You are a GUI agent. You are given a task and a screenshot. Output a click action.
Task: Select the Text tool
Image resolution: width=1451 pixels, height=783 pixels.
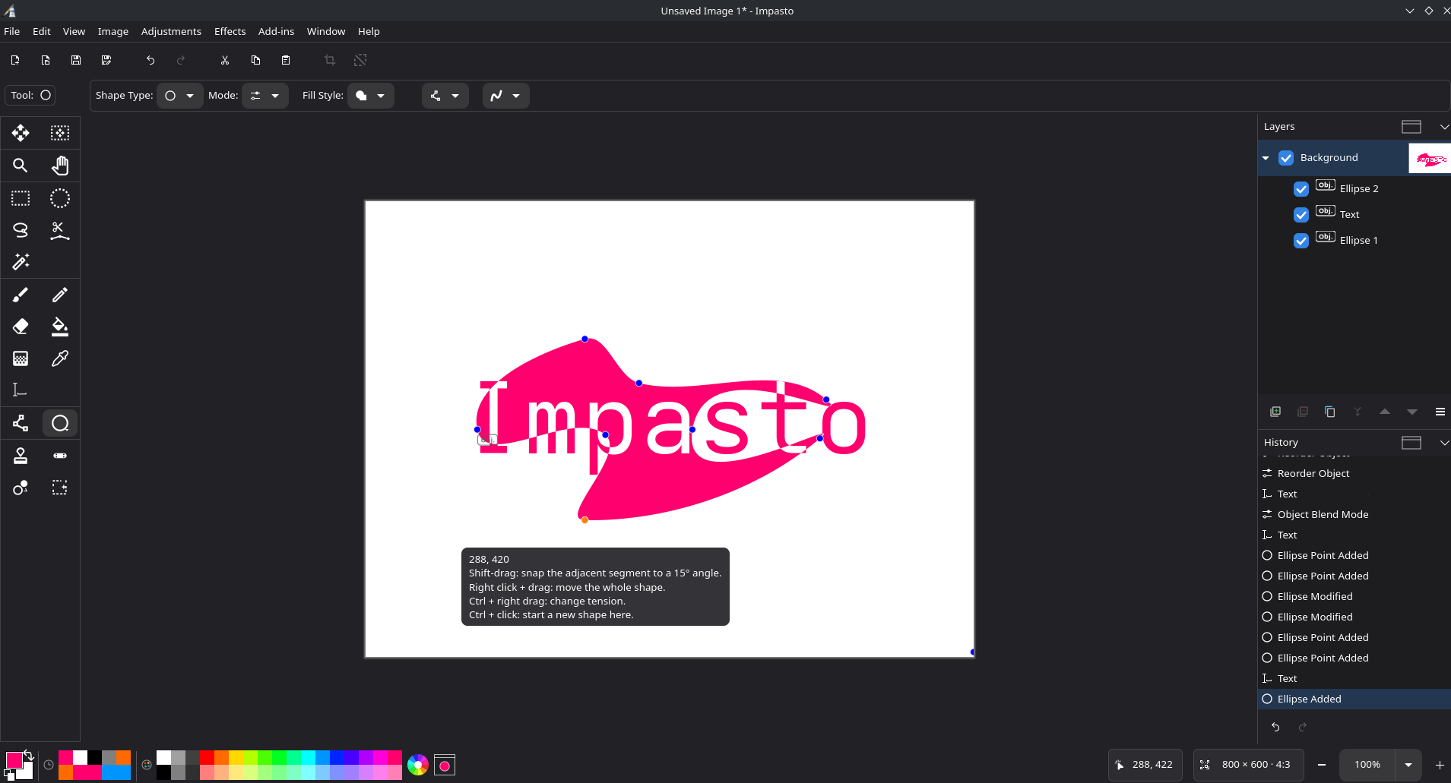coord(21,390)
